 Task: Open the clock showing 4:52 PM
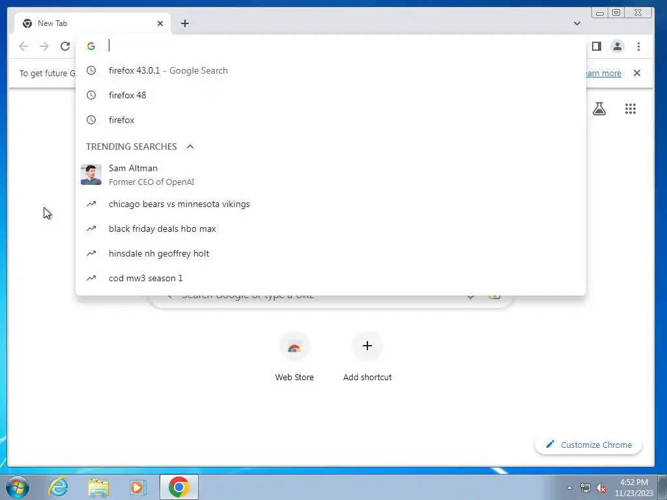click(634, 488)
